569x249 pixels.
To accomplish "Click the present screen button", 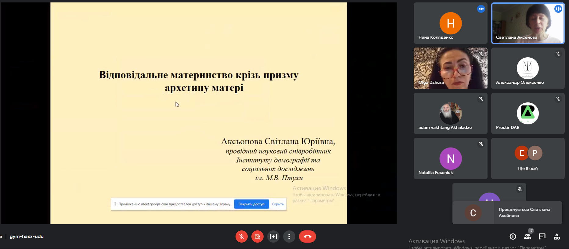I will [273, 237].
